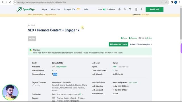This screenshot has width=182, height=102.
Task: Open About PCODE link
Action: (x=133, y=82)
